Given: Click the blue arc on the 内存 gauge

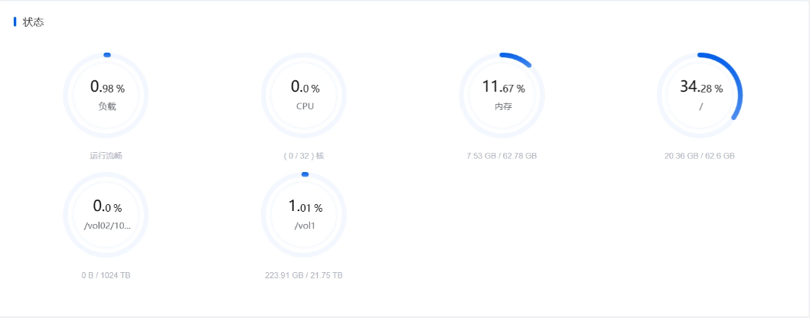Looking at the screenshot, I should (517, 58).
